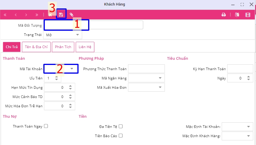This screenshot has width=256, height=145.
Task: Select the Liên Hệ tab
Action: pos(85,47)
